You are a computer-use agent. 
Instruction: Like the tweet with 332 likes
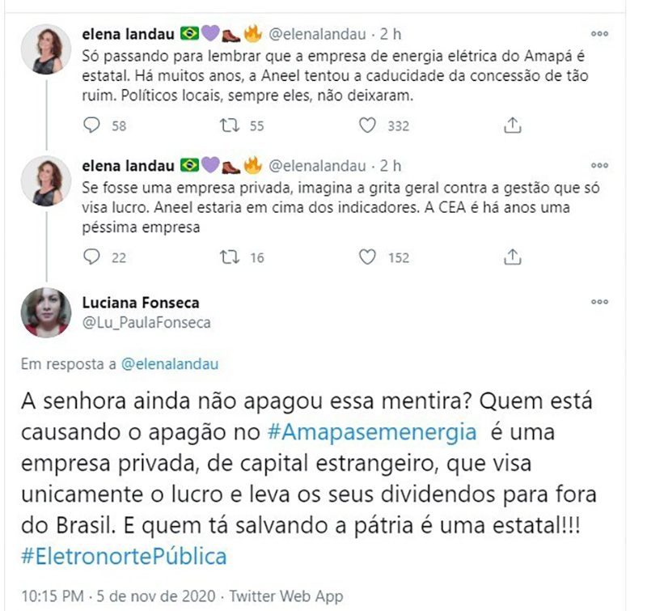click(x=367, y=125)
